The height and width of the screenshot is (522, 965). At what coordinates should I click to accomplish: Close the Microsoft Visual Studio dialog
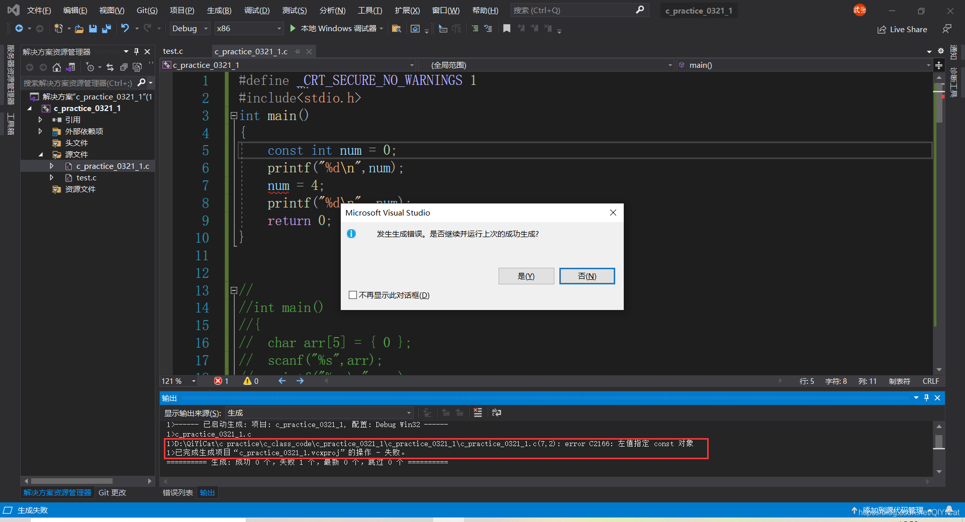point(613,213)
